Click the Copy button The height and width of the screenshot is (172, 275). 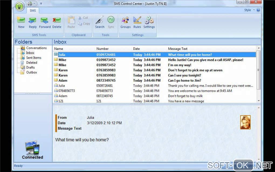coord(84,24)
